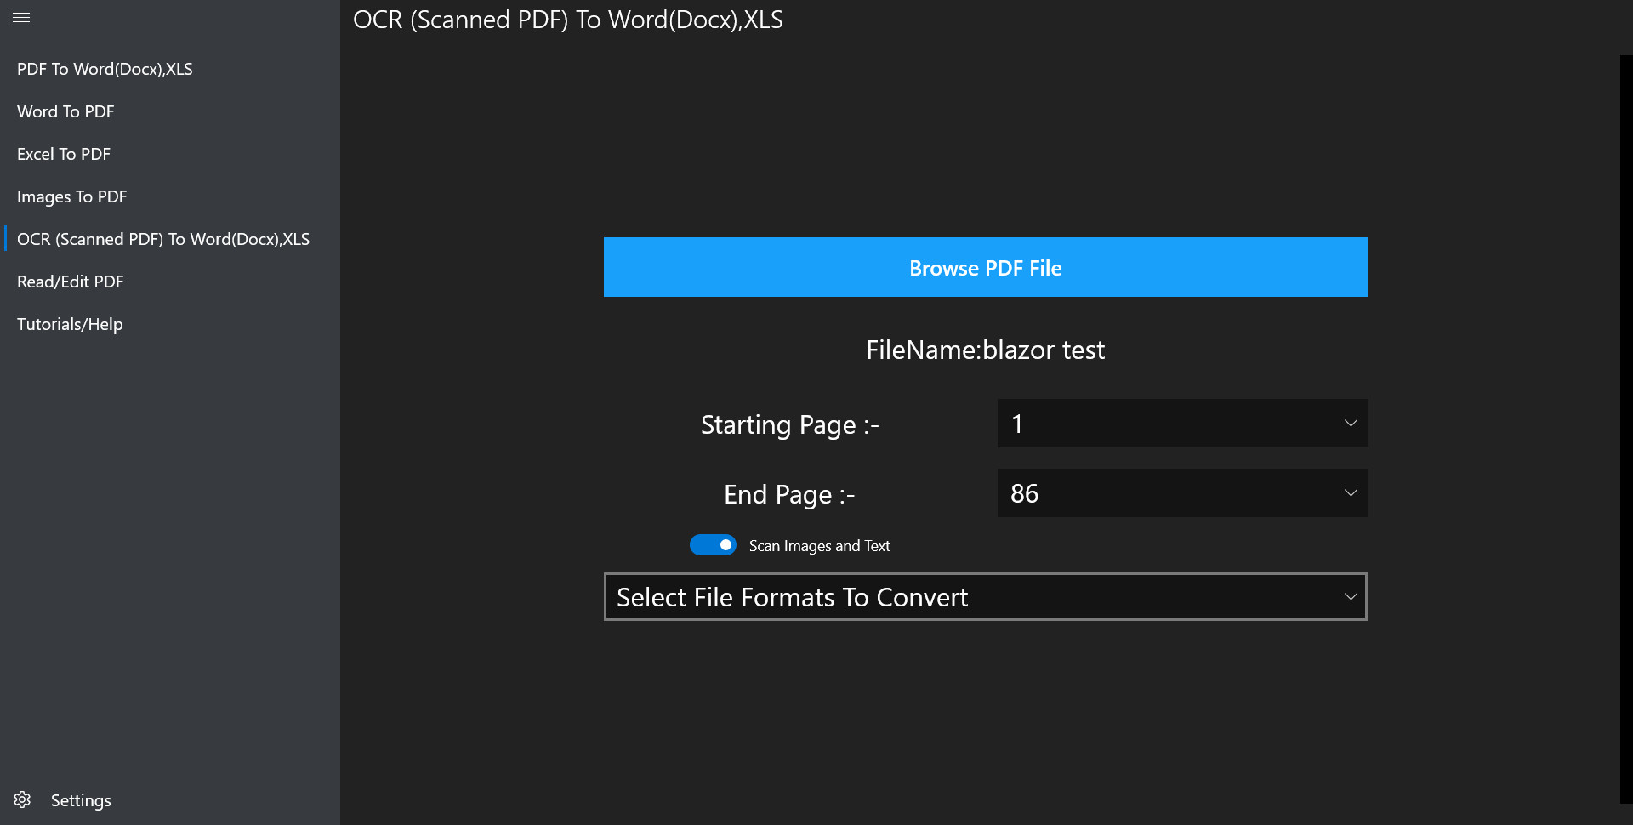Select the Read/Edit PDF option

71,282
